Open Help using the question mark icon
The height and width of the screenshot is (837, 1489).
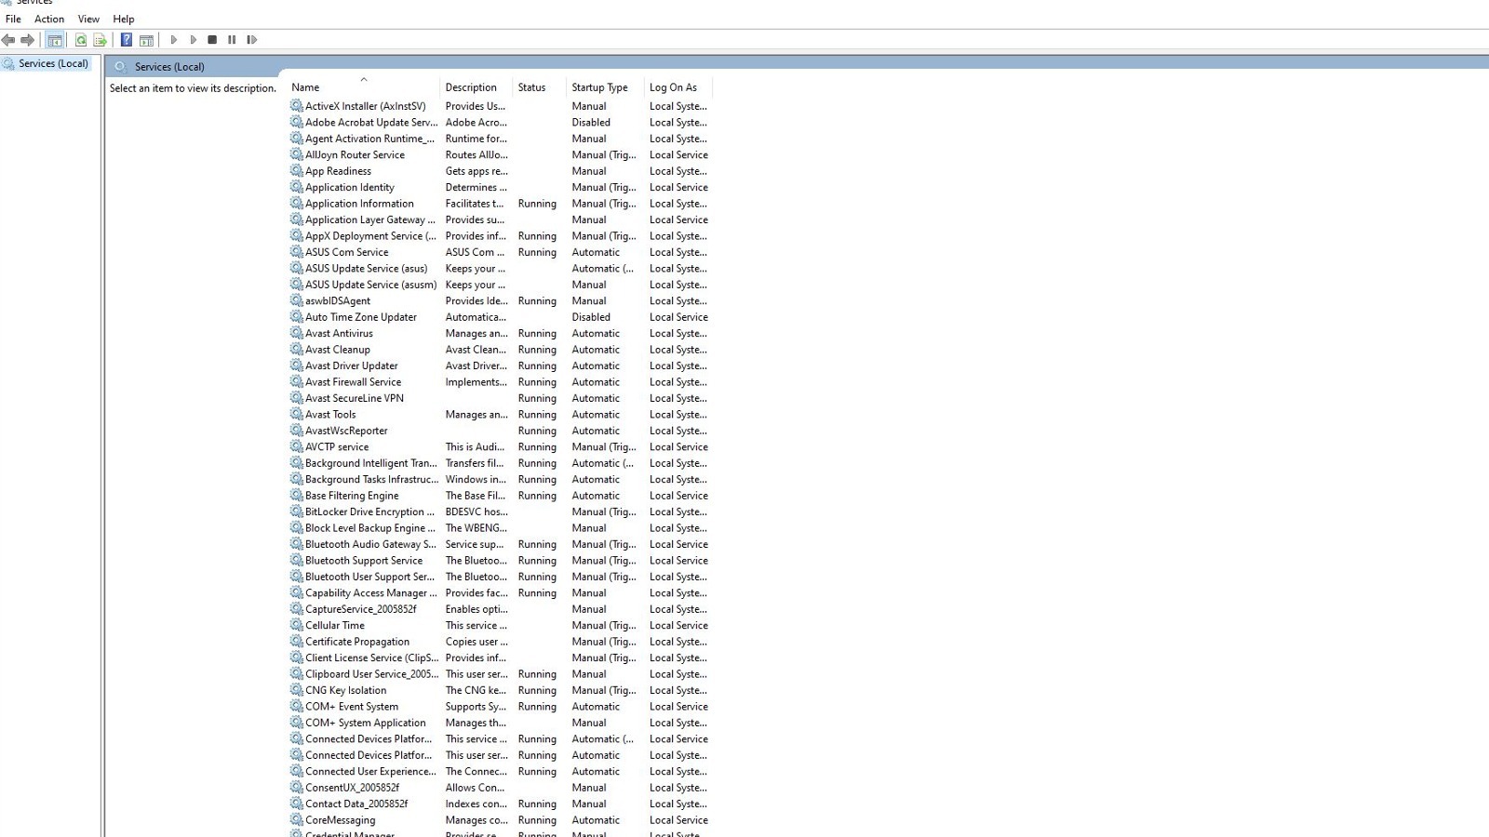(x=126, y=39)
